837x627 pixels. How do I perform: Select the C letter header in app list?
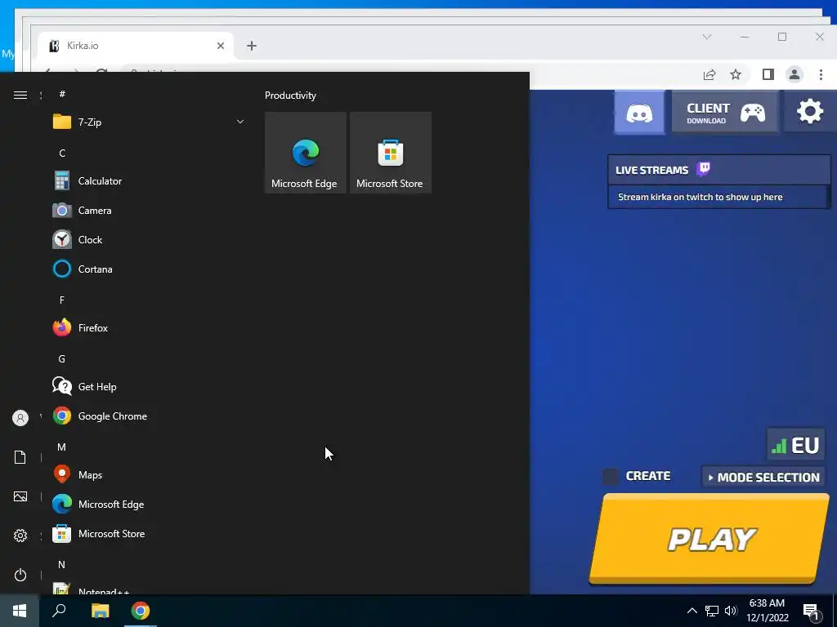coord(62,153)
